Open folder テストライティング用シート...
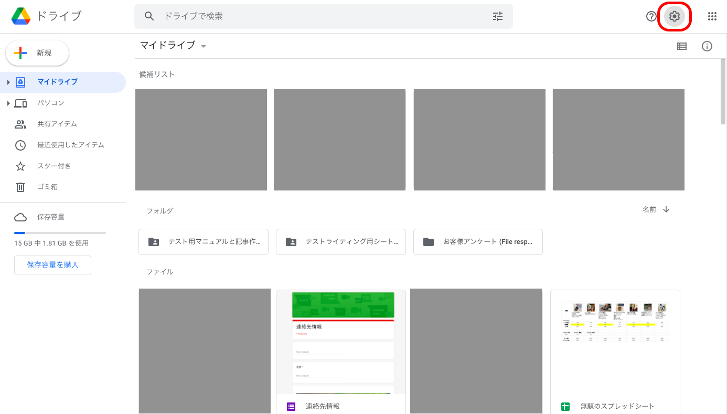The height and width of the screenshot is (414, 727). (x=341, y=242)
